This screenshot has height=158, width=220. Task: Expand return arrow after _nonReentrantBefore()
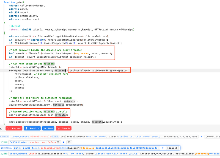coord(64,142)
